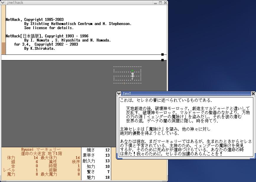Click the @ player character on map
256x182 pixels.
point(132,75)
